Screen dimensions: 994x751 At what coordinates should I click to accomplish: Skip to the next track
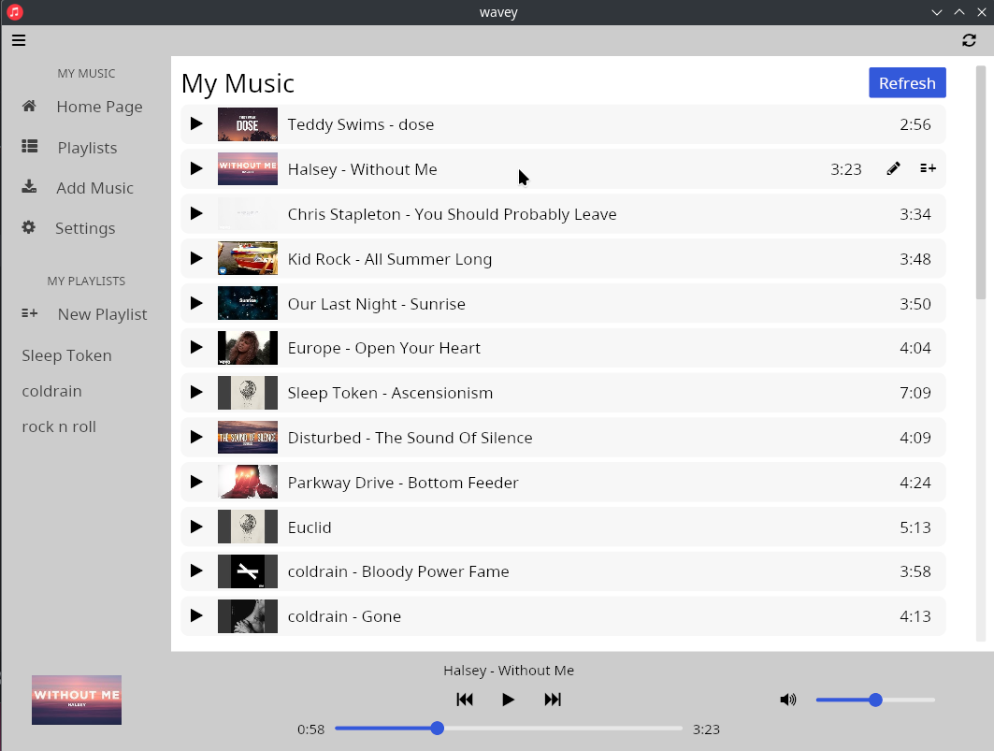click(553, 700)
